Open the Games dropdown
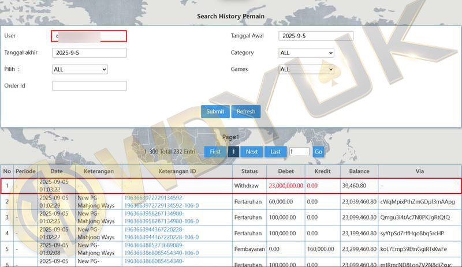This screenshot has height=267, width=462. [x=307, y=69]
